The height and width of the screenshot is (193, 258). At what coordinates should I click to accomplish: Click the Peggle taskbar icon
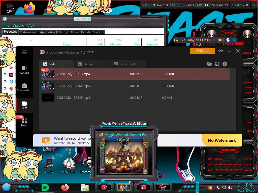[x=124, y=187]
